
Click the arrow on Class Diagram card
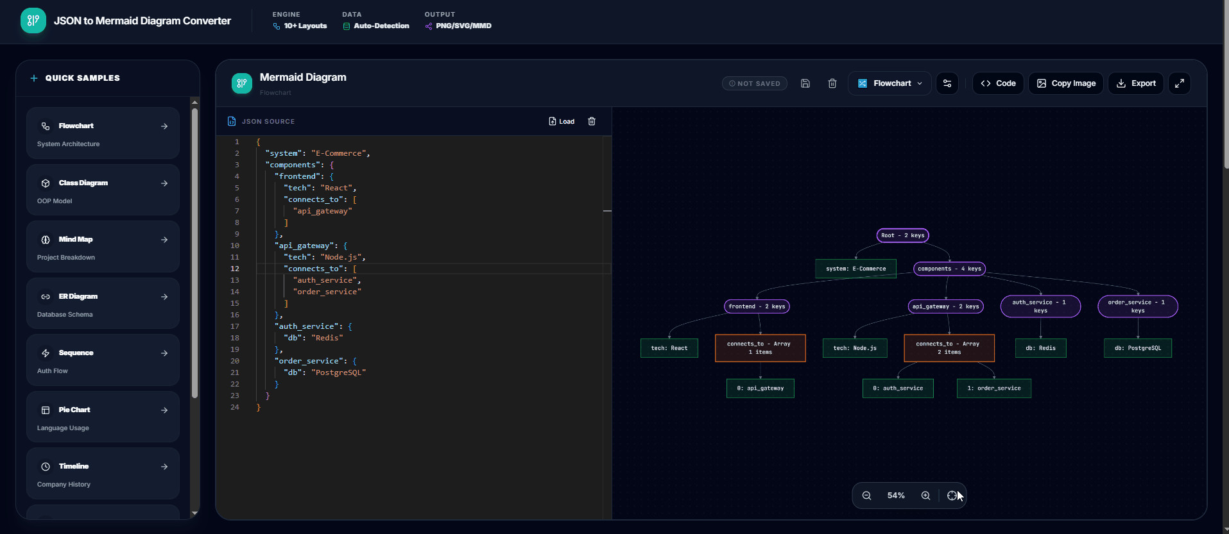pyautogui.click(x=164, y=183)
